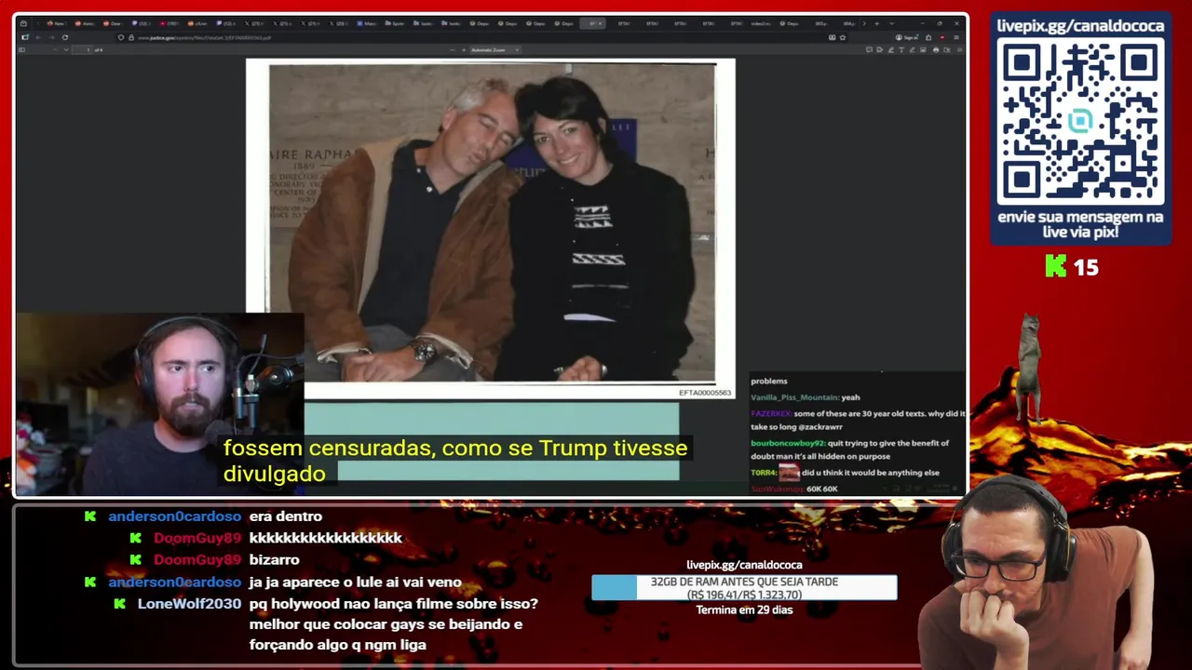Image resolution: width=1192 pixels, height=670 pixels.
Task: Click the PDF page number field
Action: click(83, 49)
